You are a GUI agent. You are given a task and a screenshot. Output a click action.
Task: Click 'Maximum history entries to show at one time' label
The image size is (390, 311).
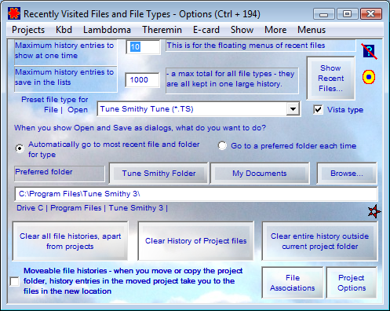pyautogui.click(x=64, y=50)
